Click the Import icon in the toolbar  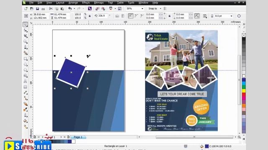point(98,8)
